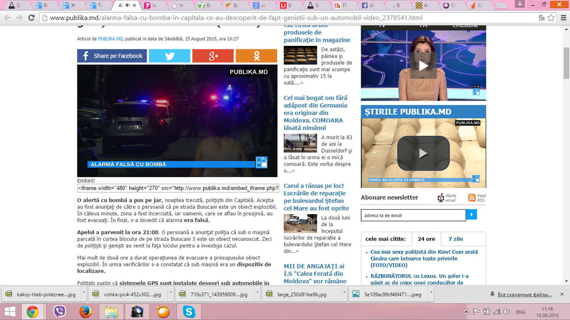Open dropdown for large_250d91be9b.jpg download
Viewport: 570px width, 320px height.
click(345, 294)
